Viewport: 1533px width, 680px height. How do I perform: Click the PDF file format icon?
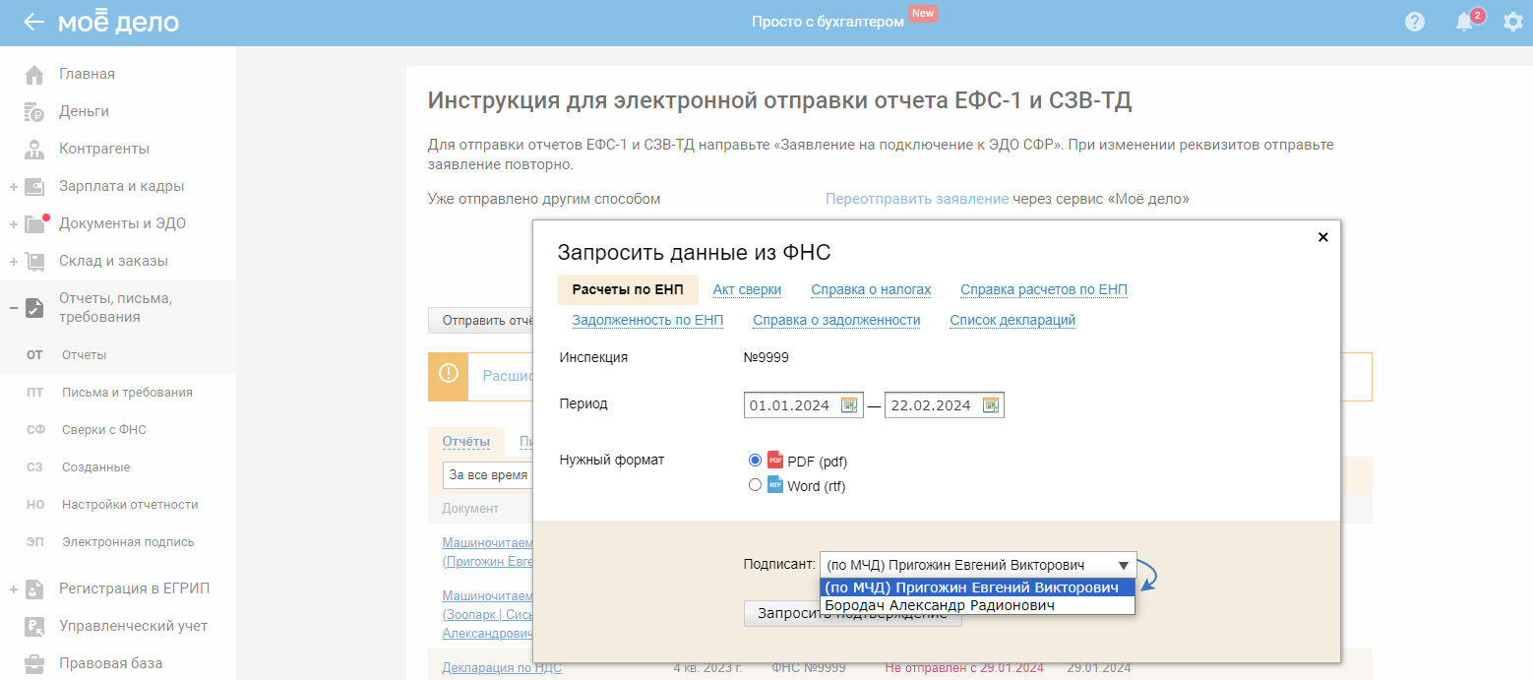pos(775,461)
